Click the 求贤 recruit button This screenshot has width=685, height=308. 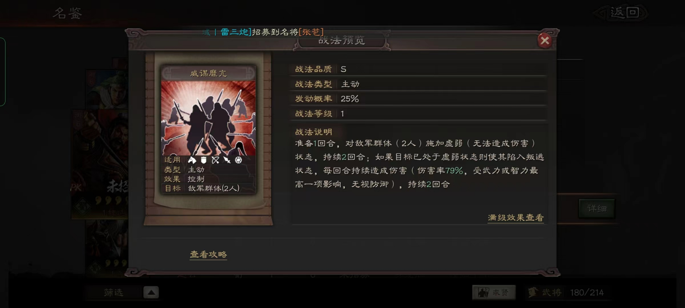click(x=494, y=292)
